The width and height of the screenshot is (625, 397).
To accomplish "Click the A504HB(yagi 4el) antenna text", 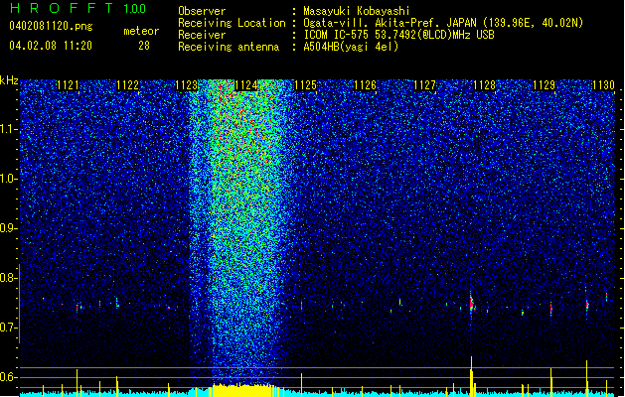I will point(351,47).
